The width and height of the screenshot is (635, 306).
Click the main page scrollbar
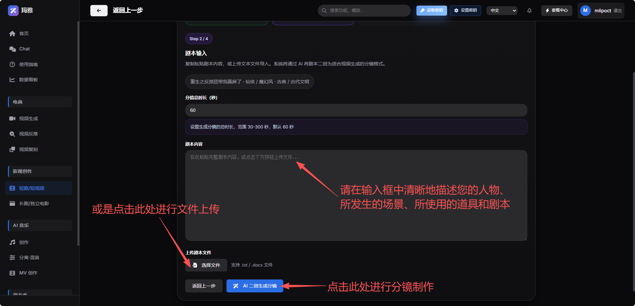point(634,182)
